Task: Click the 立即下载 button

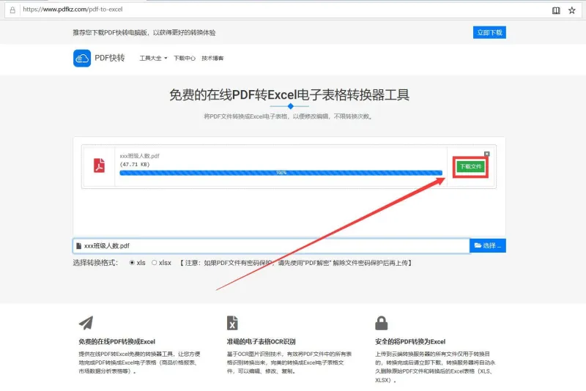Action: tap(489, 32)
